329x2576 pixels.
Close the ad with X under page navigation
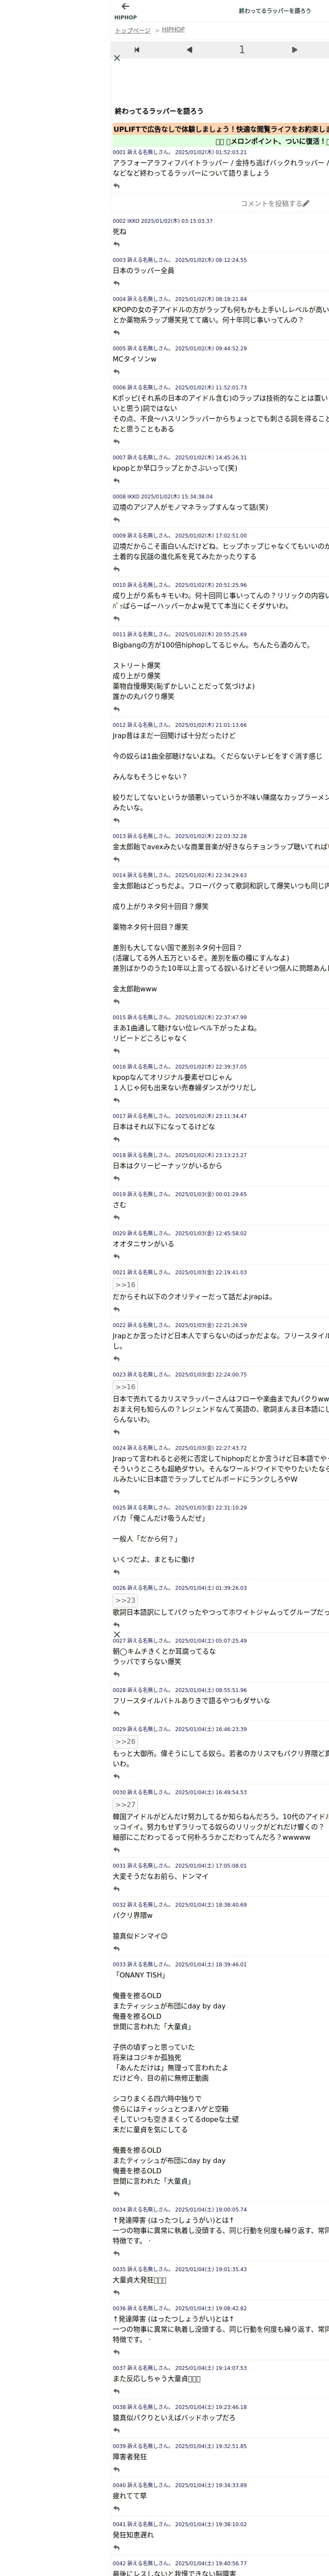click(x=117, y=58)
